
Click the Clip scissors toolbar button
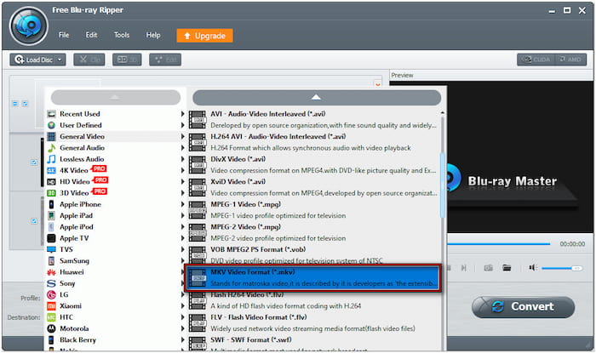pyautogui.click(x=89, y=60)
